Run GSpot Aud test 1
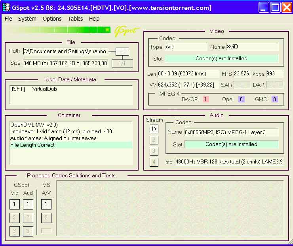The image size is (293, 246). (28, 204)
